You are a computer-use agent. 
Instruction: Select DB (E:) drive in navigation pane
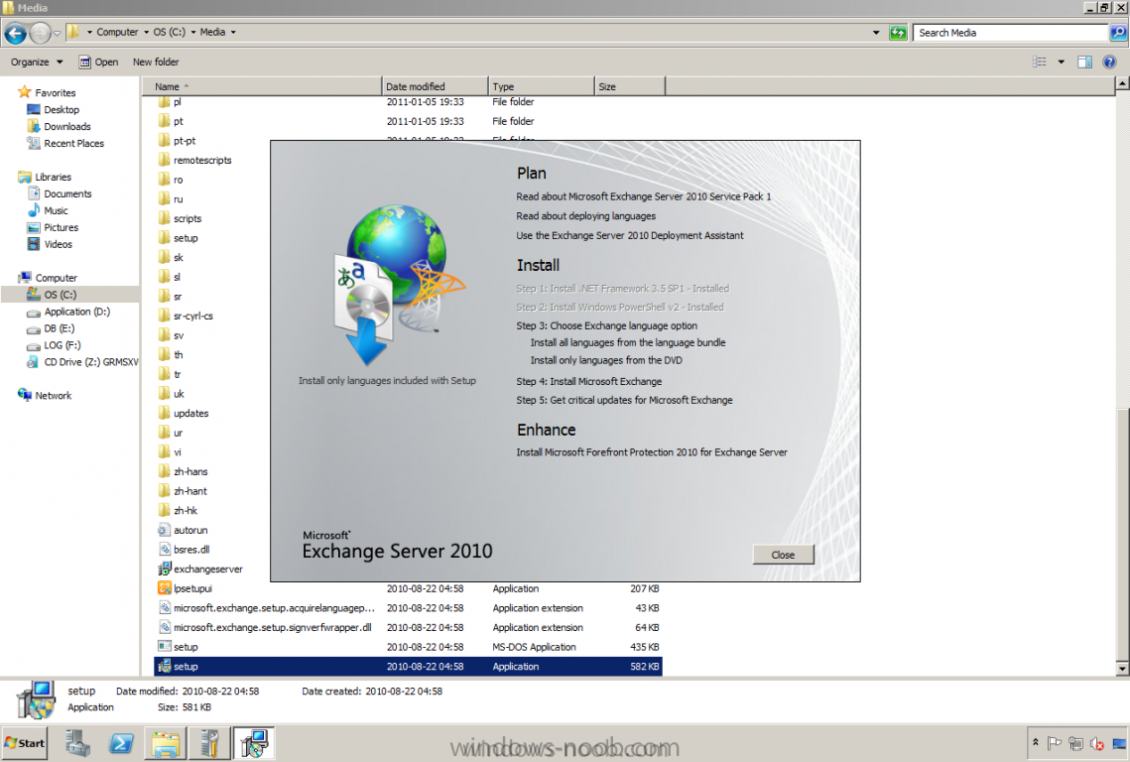(60, 328)
